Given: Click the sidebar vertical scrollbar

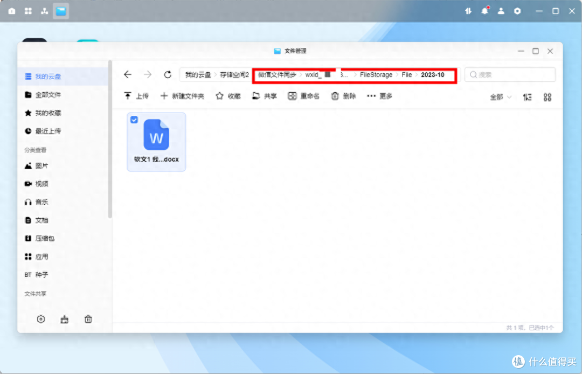Looking at the screenshot, I should [110, 139].
